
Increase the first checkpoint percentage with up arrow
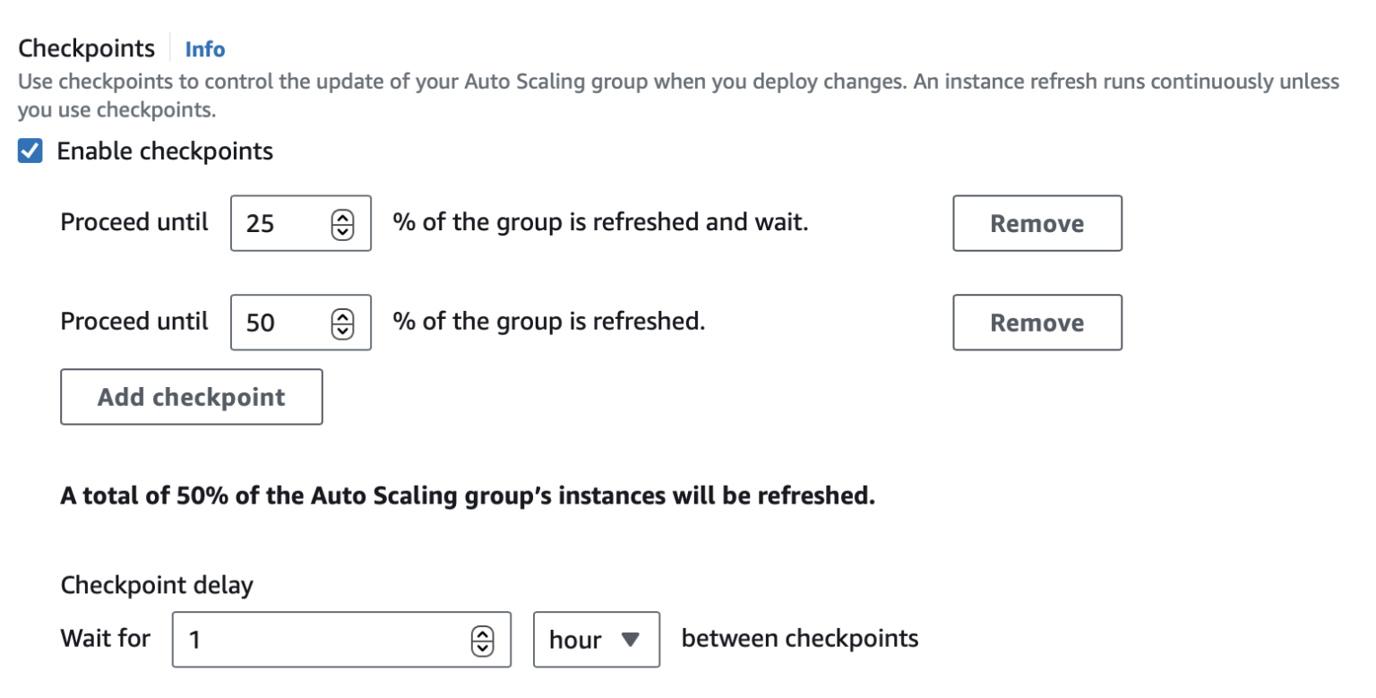(x=343, y=218)
